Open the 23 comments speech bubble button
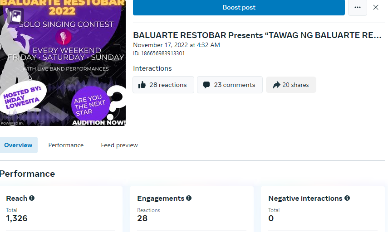Viewport: 388px width, 232px height. 230,85
